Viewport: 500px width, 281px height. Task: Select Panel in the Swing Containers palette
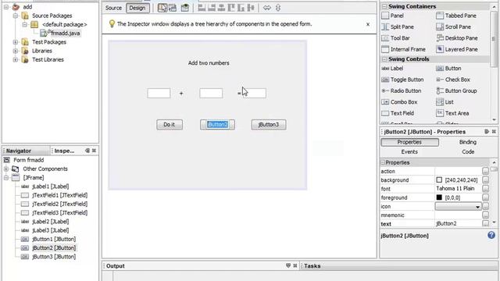(393, 16)
